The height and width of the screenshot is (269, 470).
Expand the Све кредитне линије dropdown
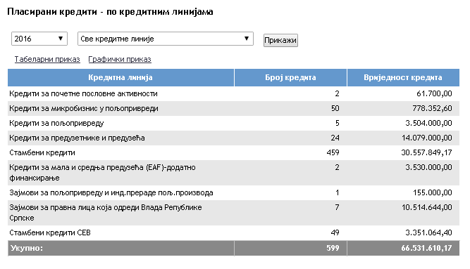pyautogui.click(x=166, y=39)
